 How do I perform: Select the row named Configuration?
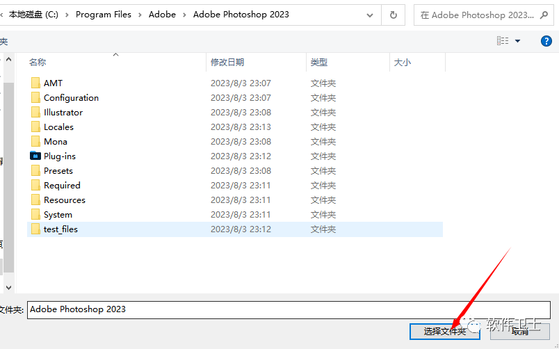[234, 97]
